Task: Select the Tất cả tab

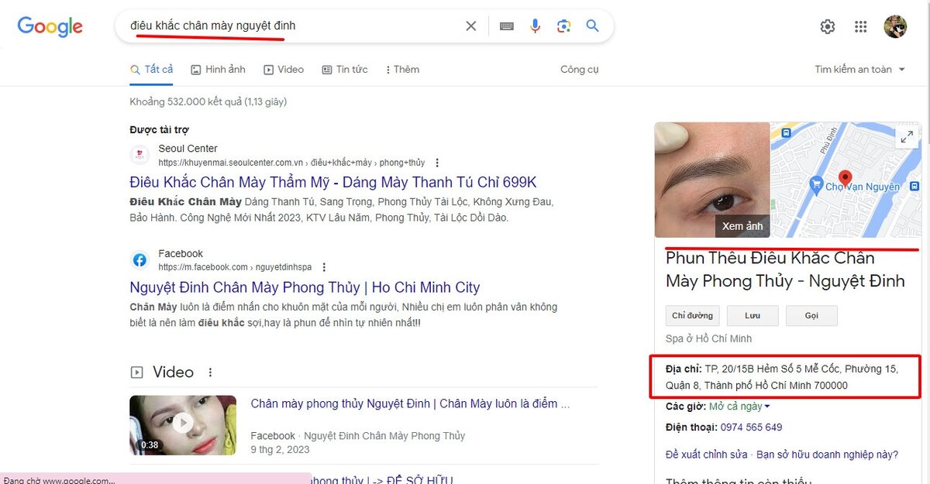Action: point(152,69)
